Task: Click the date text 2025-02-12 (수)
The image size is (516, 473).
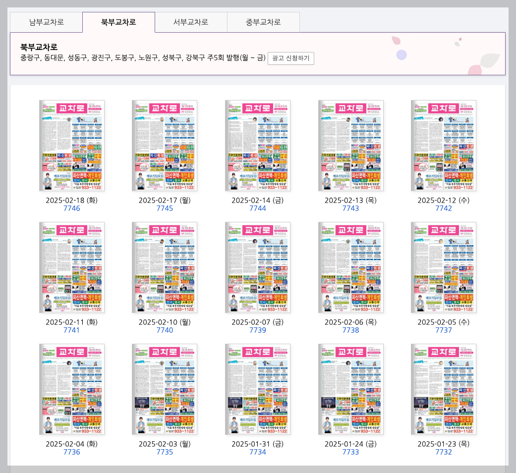Action: tap(444, 200)
